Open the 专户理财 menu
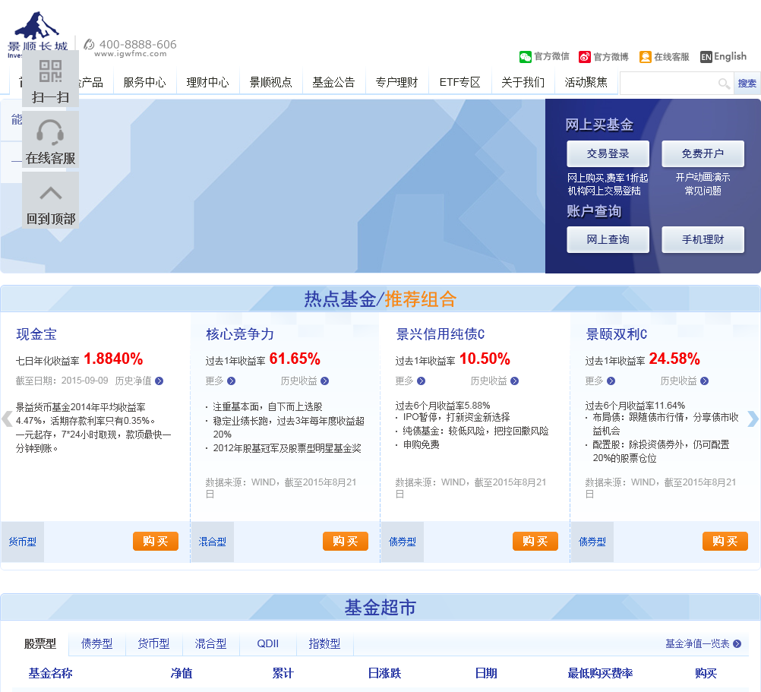The image size is (761, 692). tap(396, 82)
